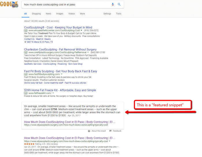Screen dimensions: 202x157
Task: Open search Tools menu
Action: (x=119, y=14)
